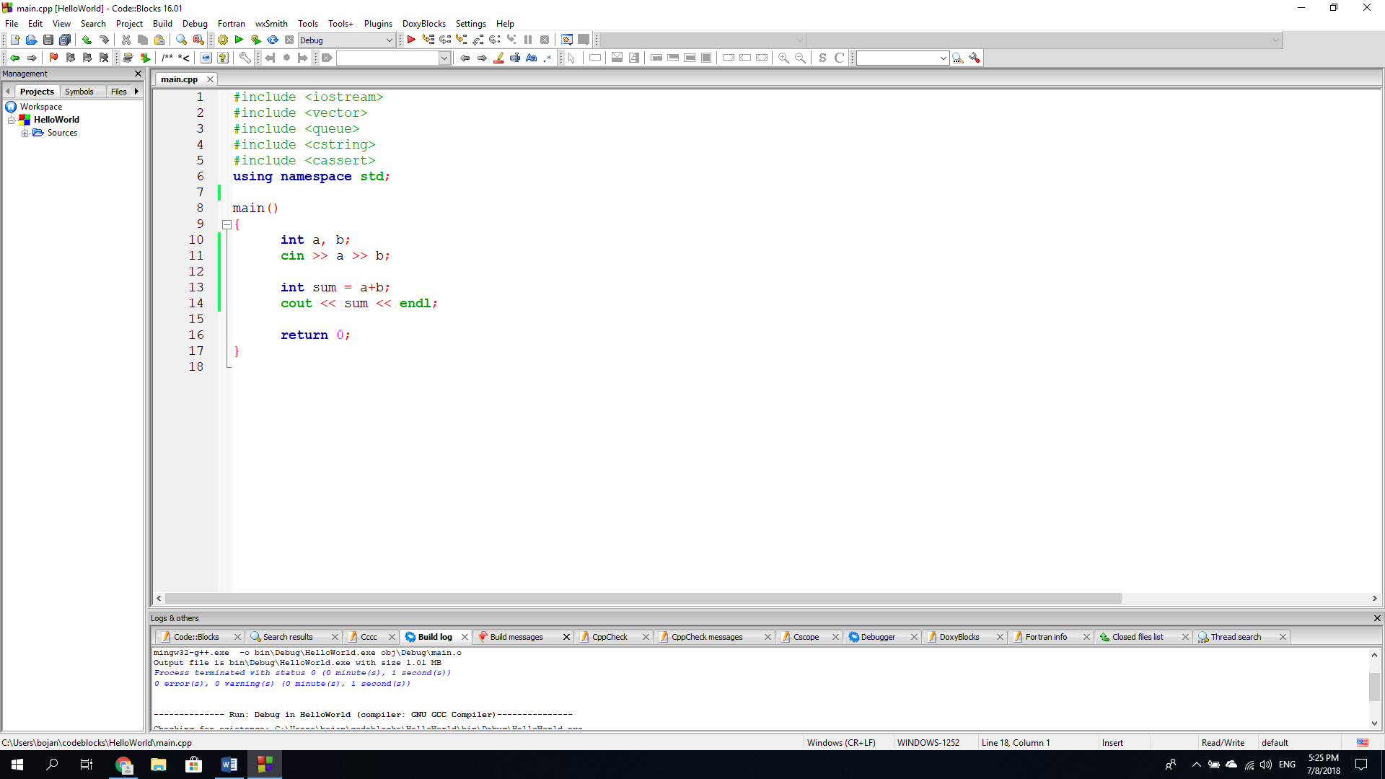The image size is (1385, 779).
Task: Collapse code fold at line 9
Action: (x=227, y=224)
